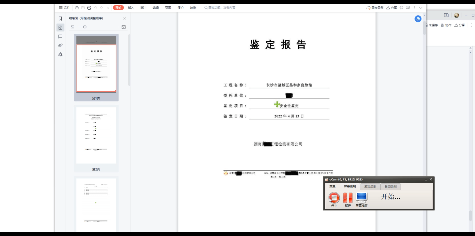Click the thumbnail size slider handle

pyautogui.click(x=85, y=27)
